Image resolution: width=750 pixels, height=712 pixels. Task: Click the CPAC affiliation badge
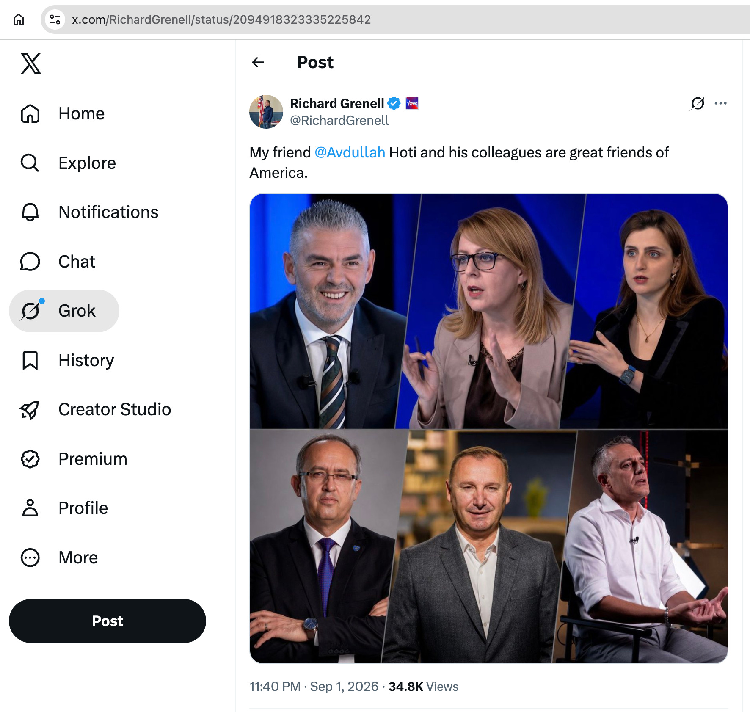click(412, 103)
